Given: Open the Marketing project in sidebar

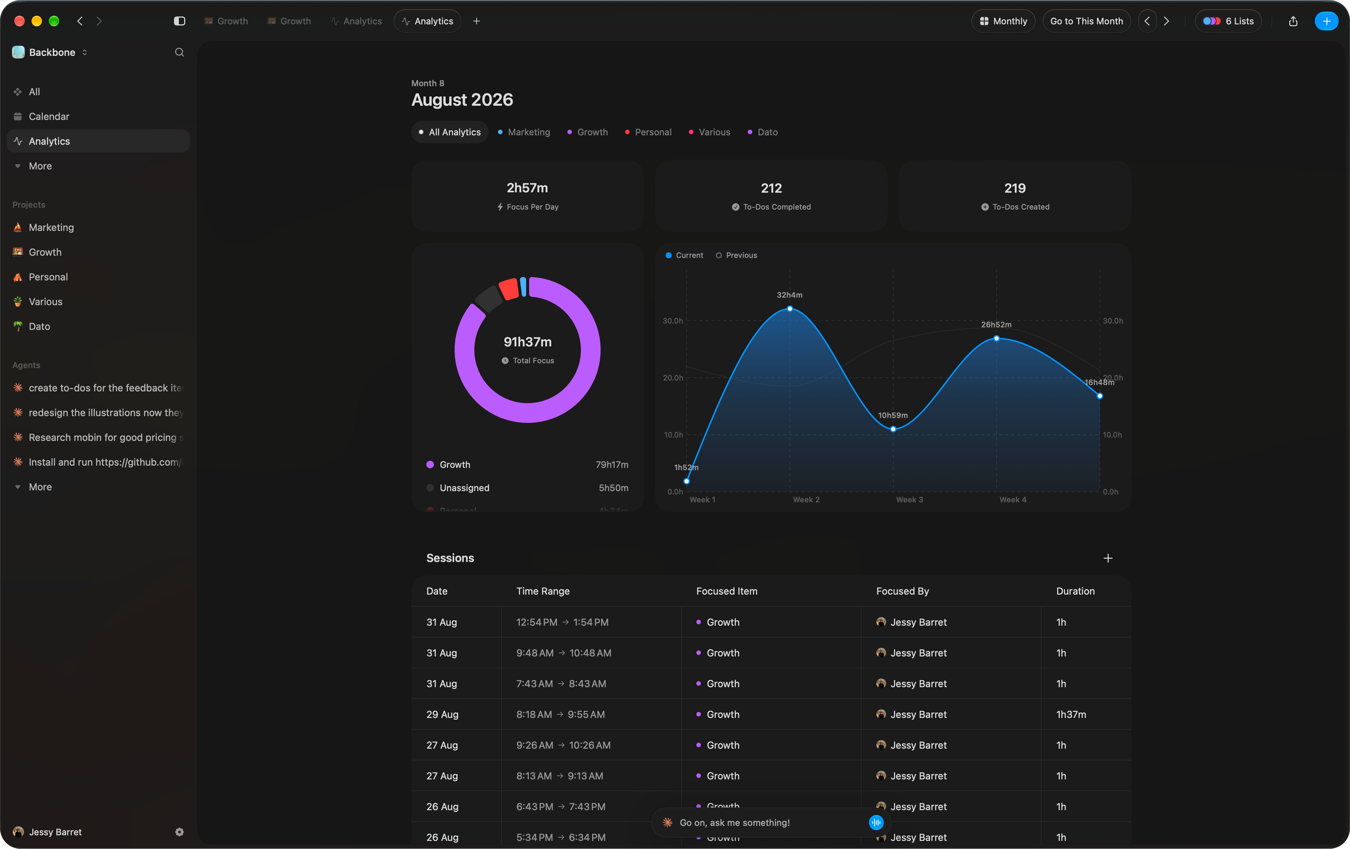Looking at the screenshot, I should coord(98,228).
